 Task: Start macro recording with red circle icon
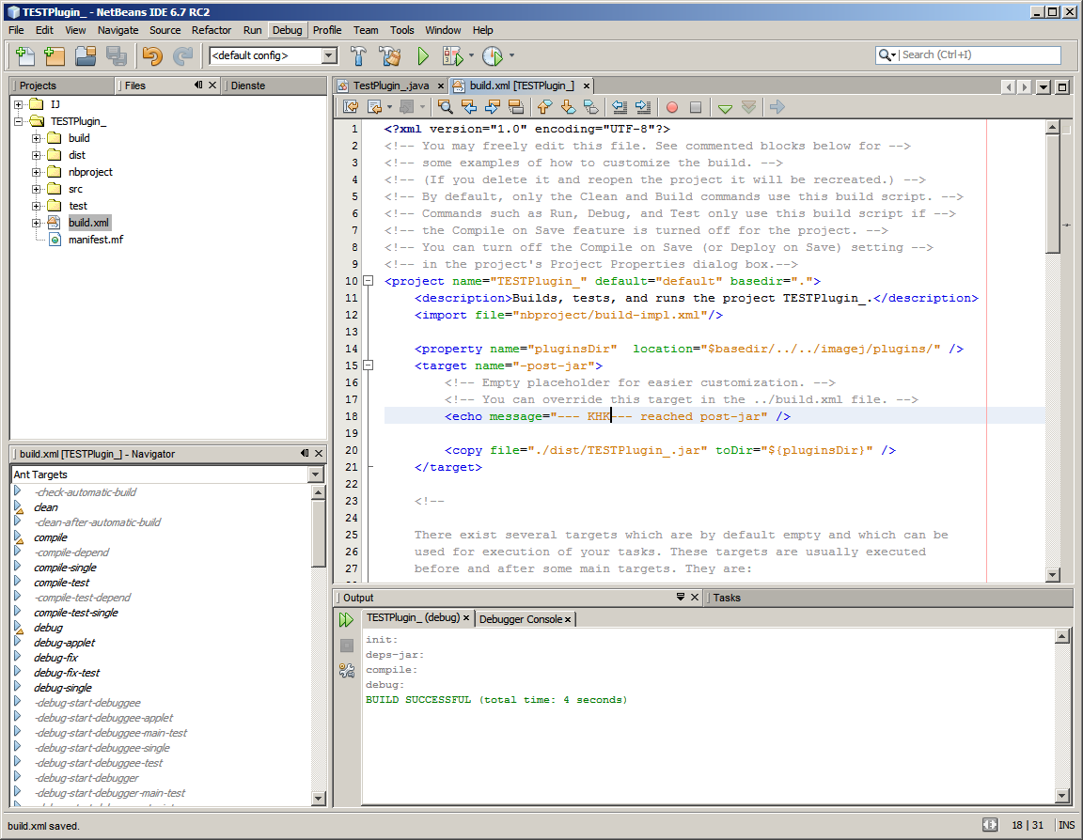pyautogui.click(x=671, y=107)
